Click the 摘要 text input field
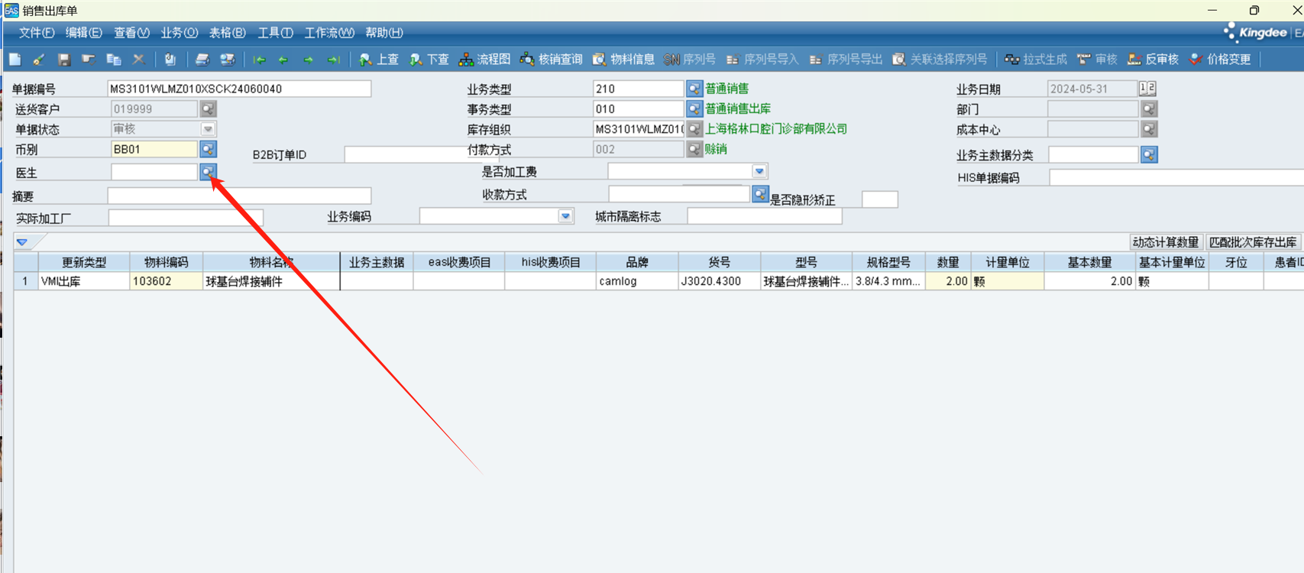Screen dimensions: 1304x573 (239, 196)
